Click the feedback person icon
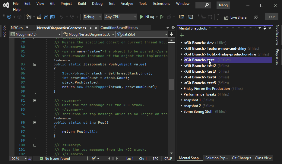The width and height of the screenshot is (282, 164). [x=256, y=17]
